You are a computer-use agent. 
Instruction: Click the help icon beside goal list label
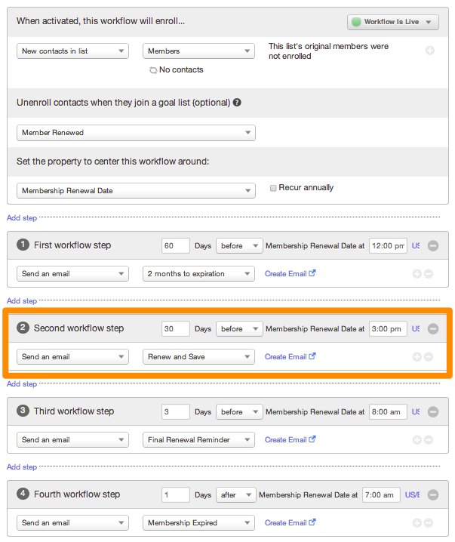pyautogui.click(x=237, y=102)
